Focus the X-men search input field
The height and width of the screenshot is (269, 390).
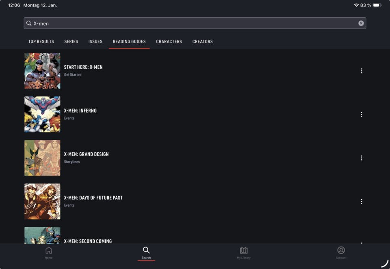[195, 23]
